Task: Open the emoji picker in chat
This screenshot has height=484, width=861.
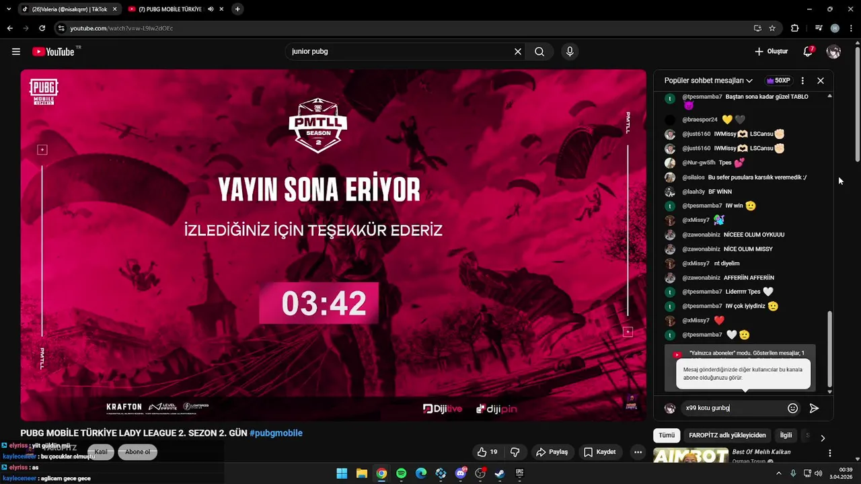Action: tap(793, 408)
